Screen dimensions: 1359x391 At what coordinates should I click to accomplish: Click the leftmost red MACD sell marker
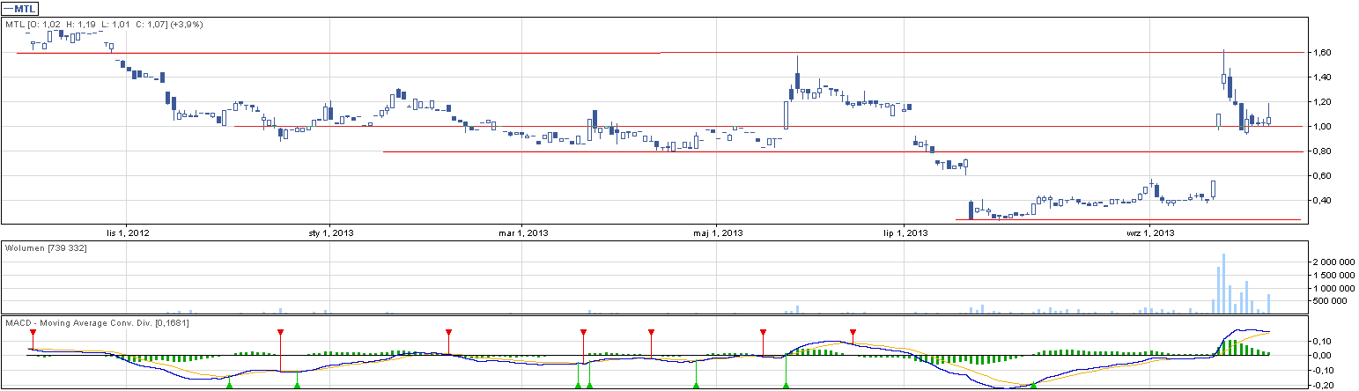[33, 332]
